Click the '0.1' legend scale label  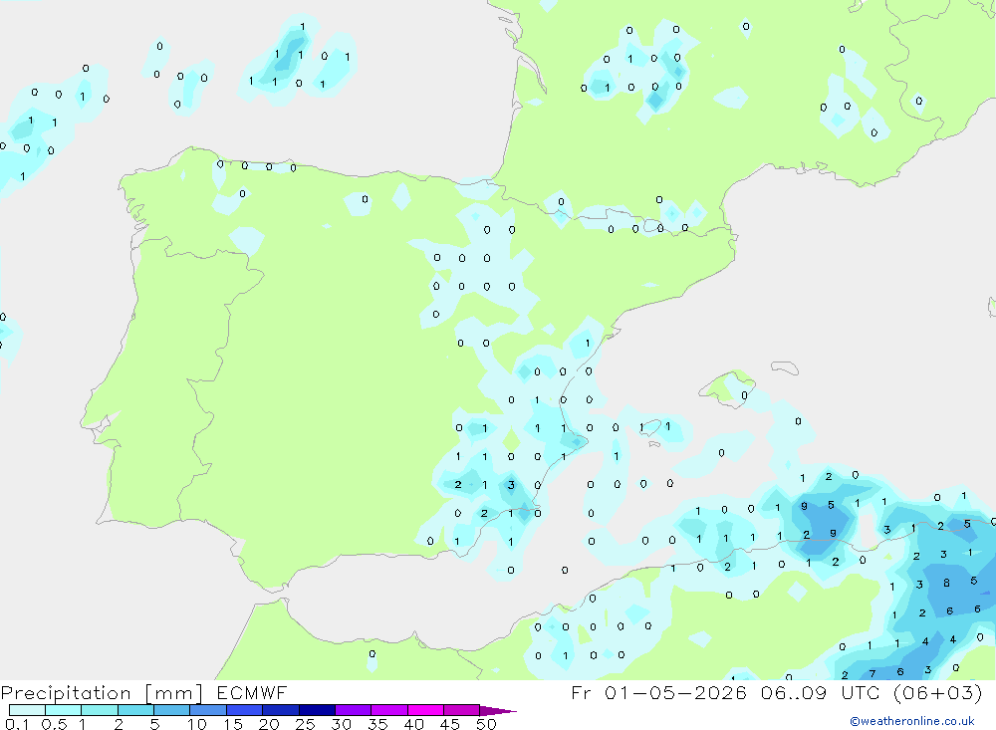coord(17,724)
